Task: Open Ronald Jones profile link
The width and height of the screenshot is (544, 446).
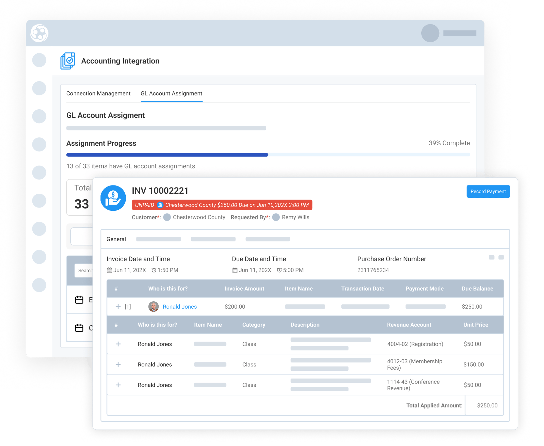Action: 180,306
